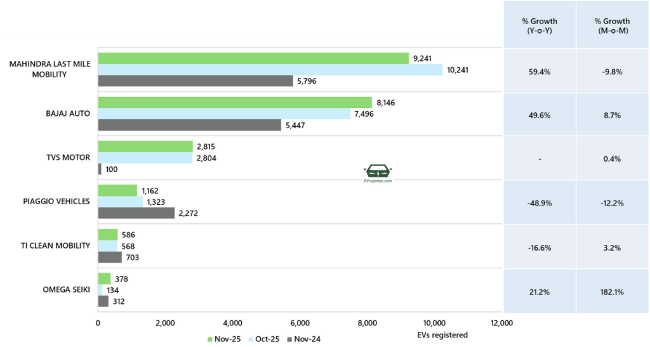Image resolution: width=650 pixels, height=347 pixels.
Task: Click Mahindra Last Mile Mobility Nov-25 bar
Action: click(253, 58)
